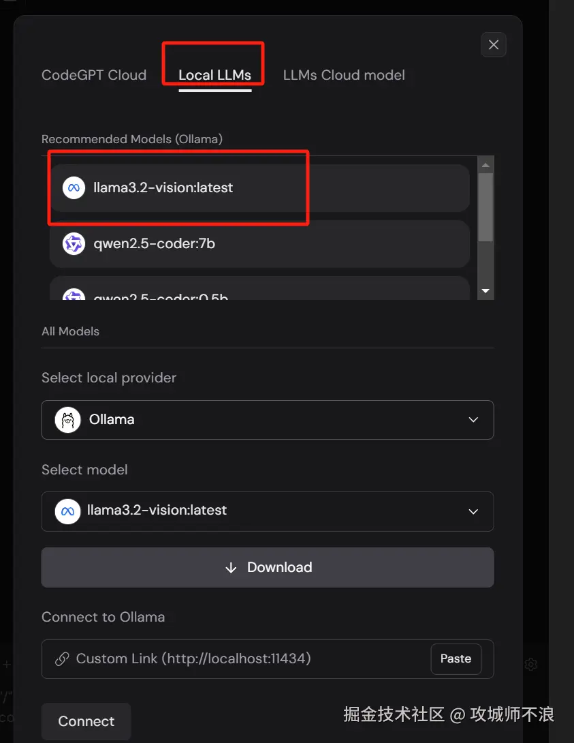Click the Meta icon in Select model field

67,511
